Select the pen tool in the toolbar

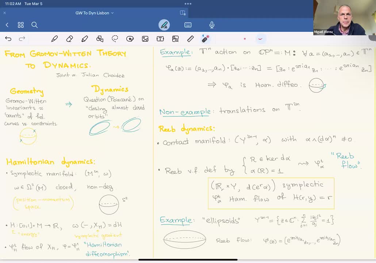tap(54, 38)
